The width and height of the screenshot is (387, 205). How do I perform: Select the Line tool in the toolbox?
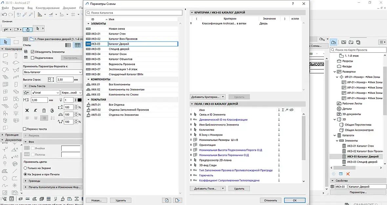coord(15,171)
